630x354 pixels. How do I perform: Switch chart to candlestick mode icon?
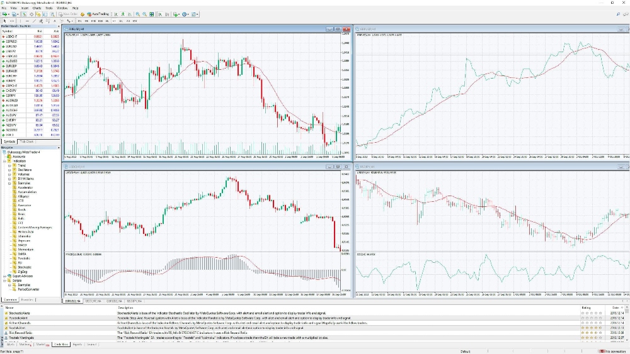point(122,13)
